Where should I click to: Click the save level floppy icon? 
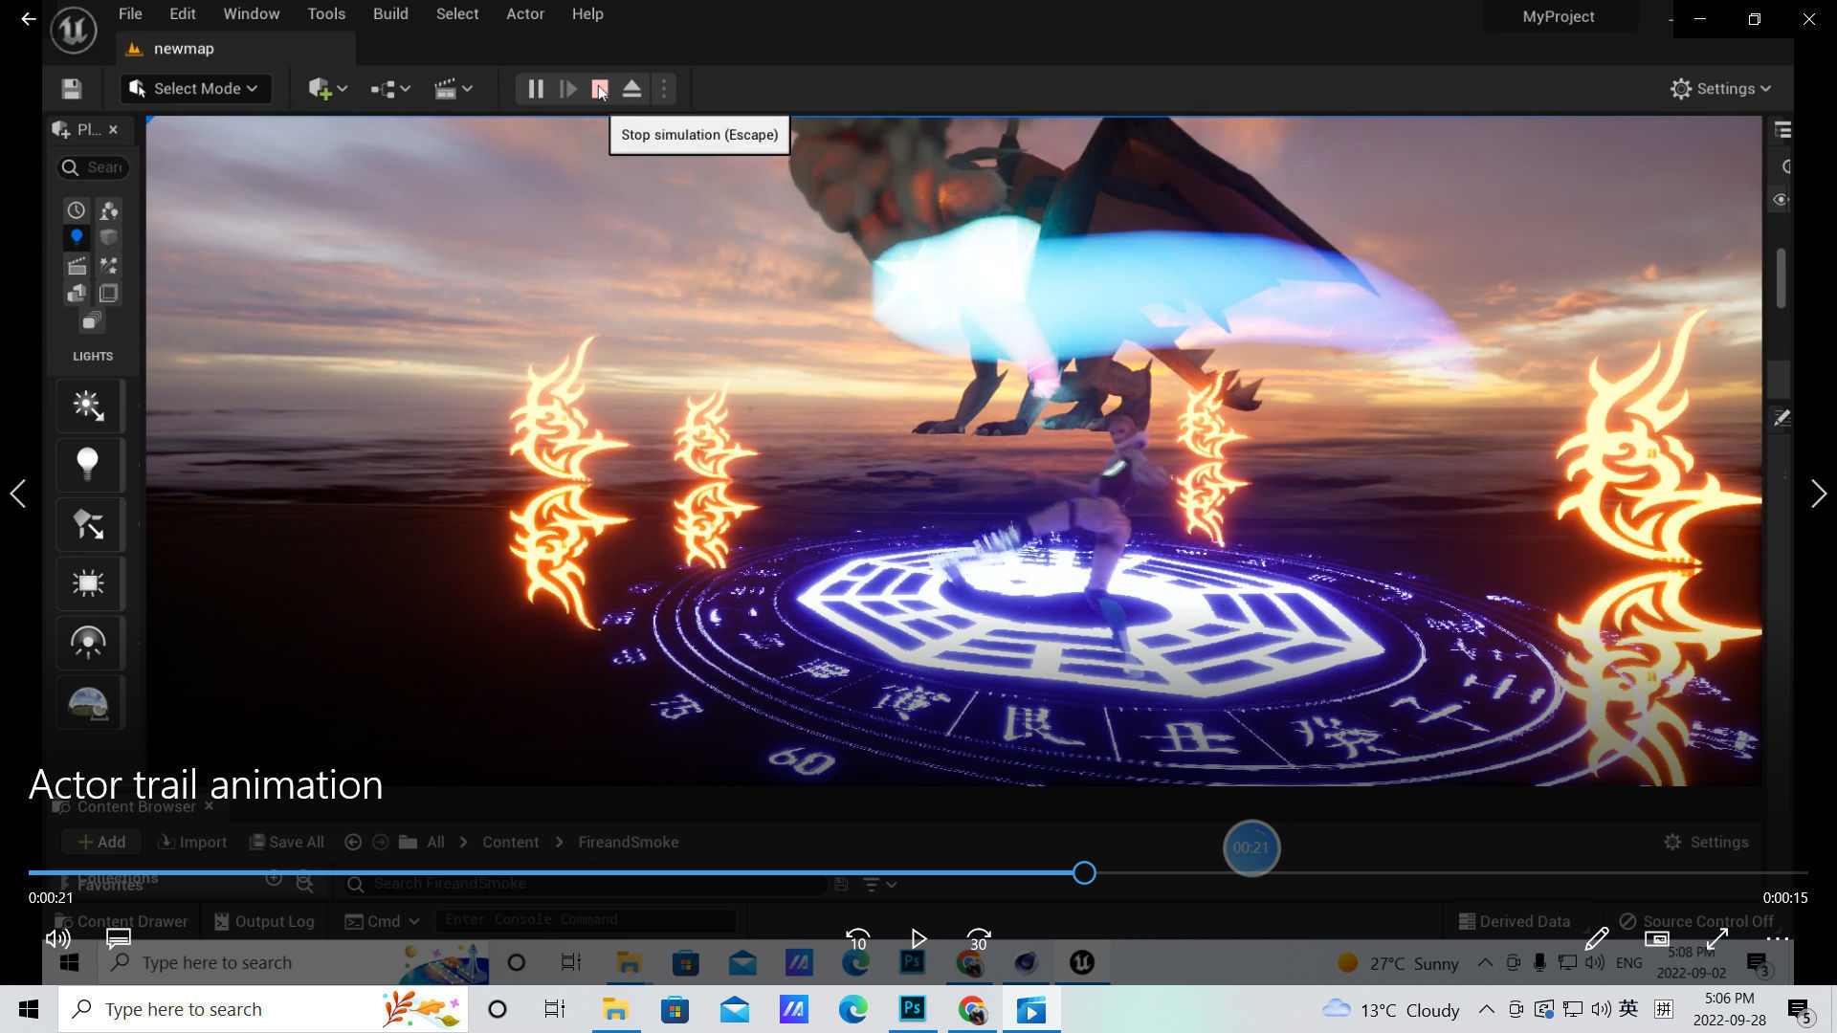pos(72,89)
